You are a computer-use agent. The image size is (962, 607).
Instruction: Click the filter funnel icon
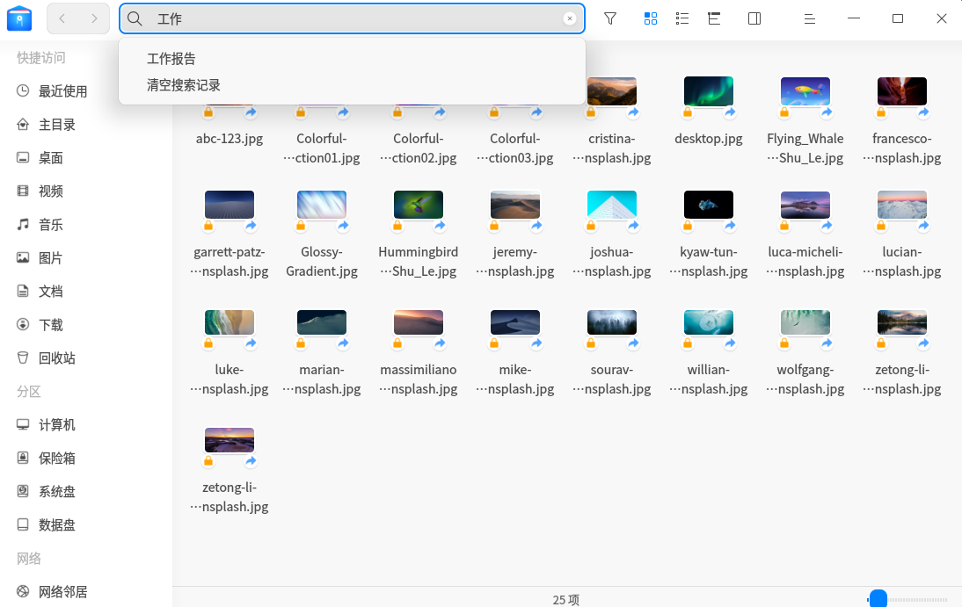pos(610,18)
